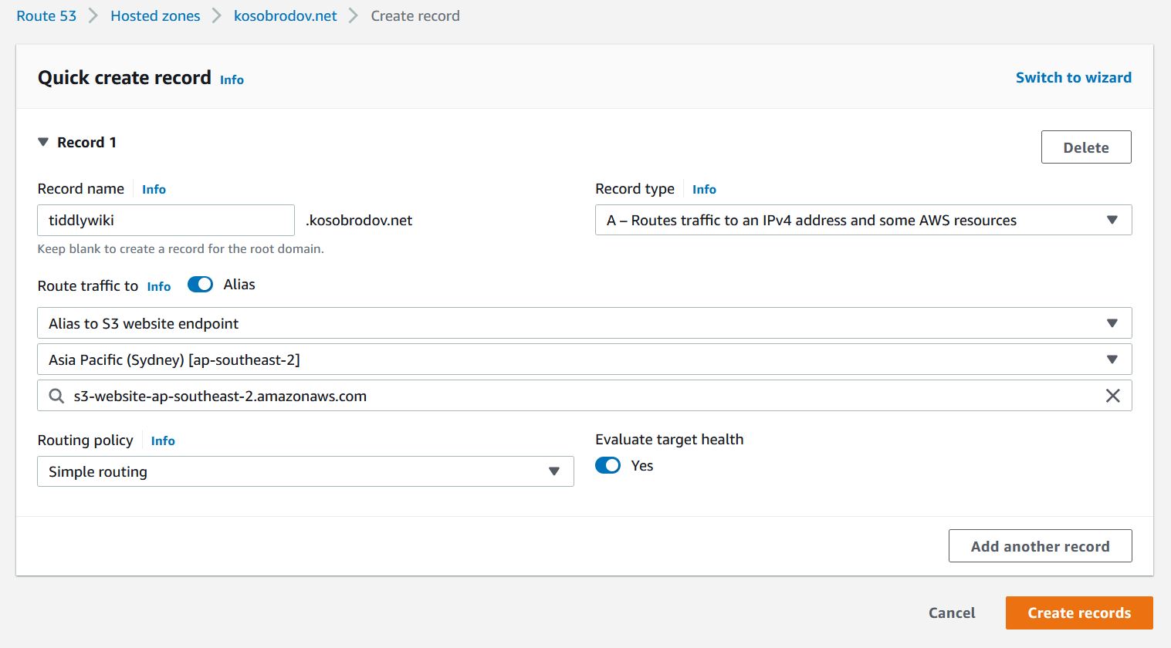Click Add another record button
1171x648 pixels.
pyautogui.click(x=1040, y=546)
